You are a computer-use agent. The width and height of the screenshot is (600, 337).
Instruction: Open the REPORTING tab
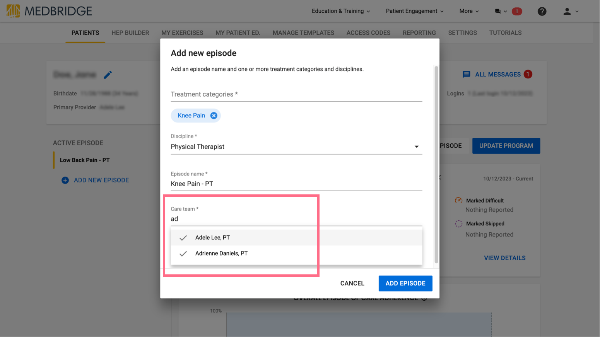pos(419,33)
